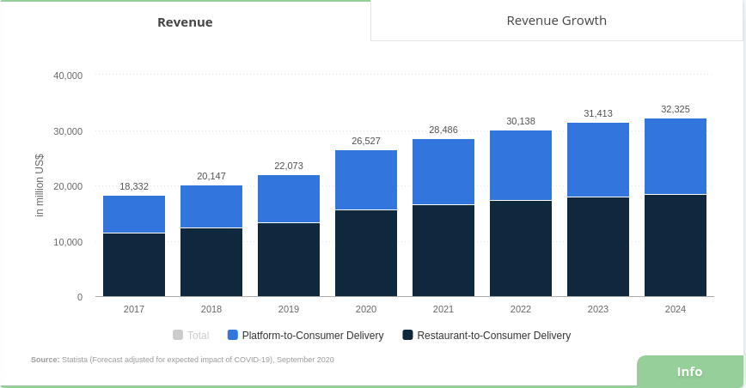Toggle the Total legend series
746x388 pixels.
click(191, 336)
